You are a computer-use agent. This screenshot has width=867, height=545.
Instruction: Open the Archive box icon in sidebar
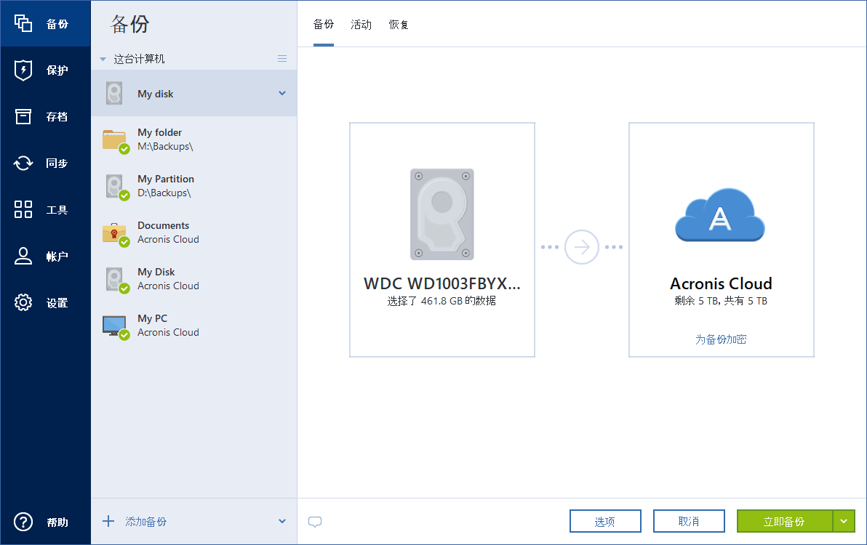(x=24, y=117)
